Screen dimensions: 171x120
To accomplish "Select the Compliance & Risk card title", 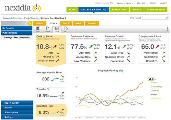I will pos(150,36).
